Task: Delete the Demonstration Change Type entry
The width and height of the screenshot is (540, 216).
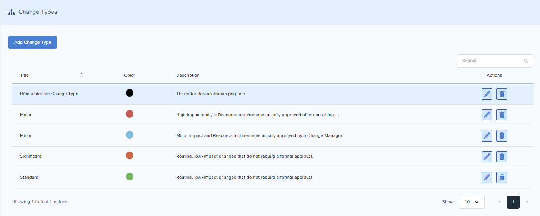Action: pos(502,94)
